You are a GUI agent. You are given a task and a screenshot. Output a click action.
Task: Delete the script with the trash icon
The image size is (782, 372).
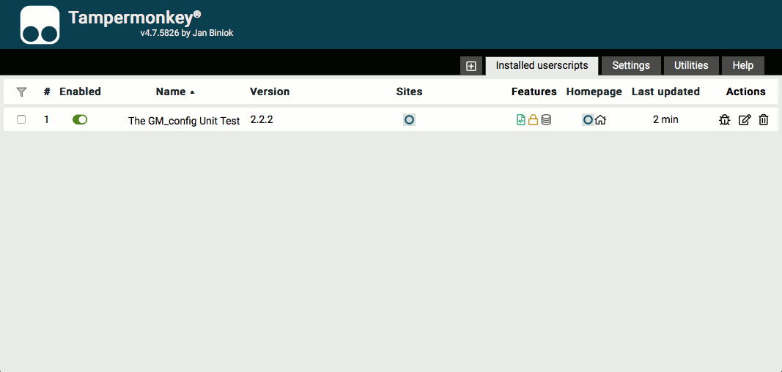tap(763, 119)
